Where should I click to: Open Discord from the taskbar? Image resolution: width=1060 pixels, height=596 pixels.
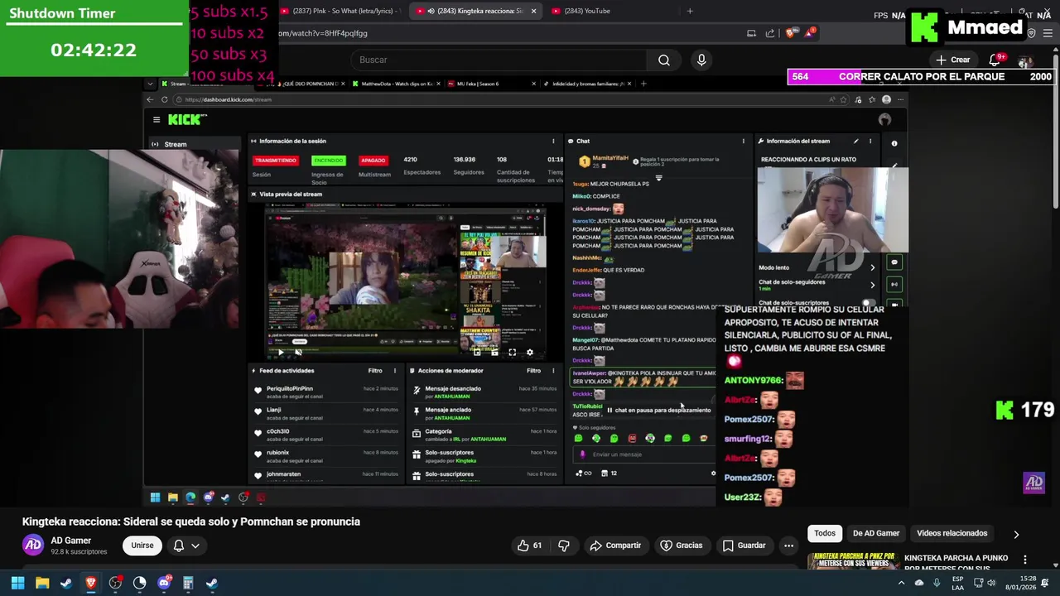(164, 583)
